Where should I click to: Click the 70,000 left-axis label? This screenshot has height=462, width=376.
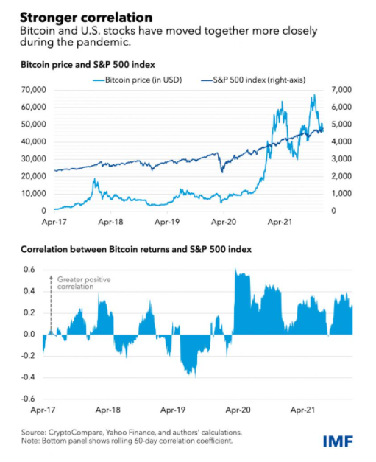pyautogui.click(x=34, y=90)
